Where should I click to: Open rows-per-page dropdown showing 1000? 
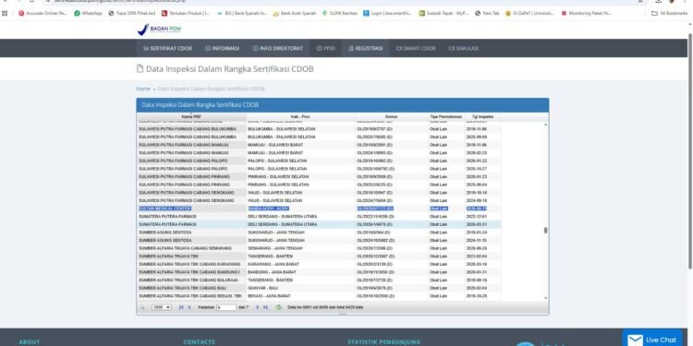[x=162, y=307]
